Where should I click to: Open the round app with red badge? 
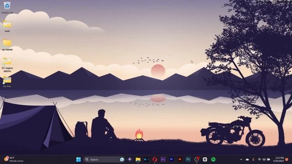tap(197, 159)
